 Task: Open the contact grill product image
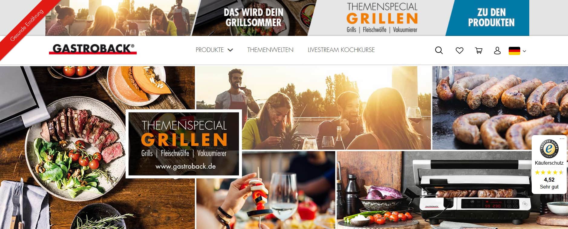coord(452,190)
